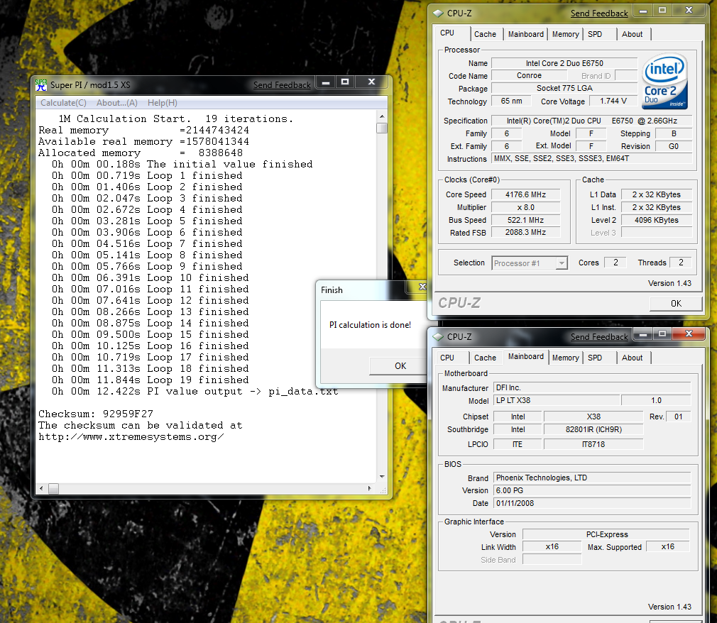The height and width of the screenshot is (623, 717).
Task: Click the Loop 19 finished line in Super PI
Action: pos(150,380)
